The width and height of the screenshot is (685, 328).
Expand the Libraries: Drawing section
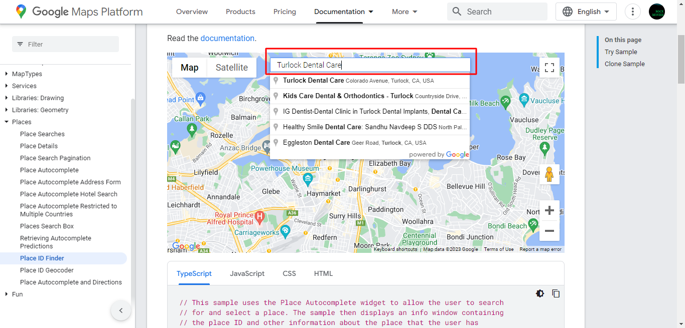[38, 98]
